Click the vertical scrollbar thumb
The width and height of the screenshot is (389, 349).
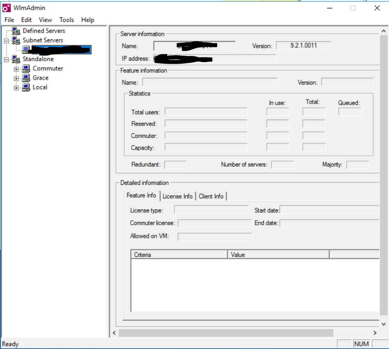[383, 175]
